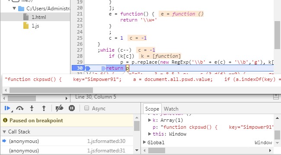Collapse the C:/Users/Administra folder
This screenshot has width=281, height=155.
pos(14,8)
